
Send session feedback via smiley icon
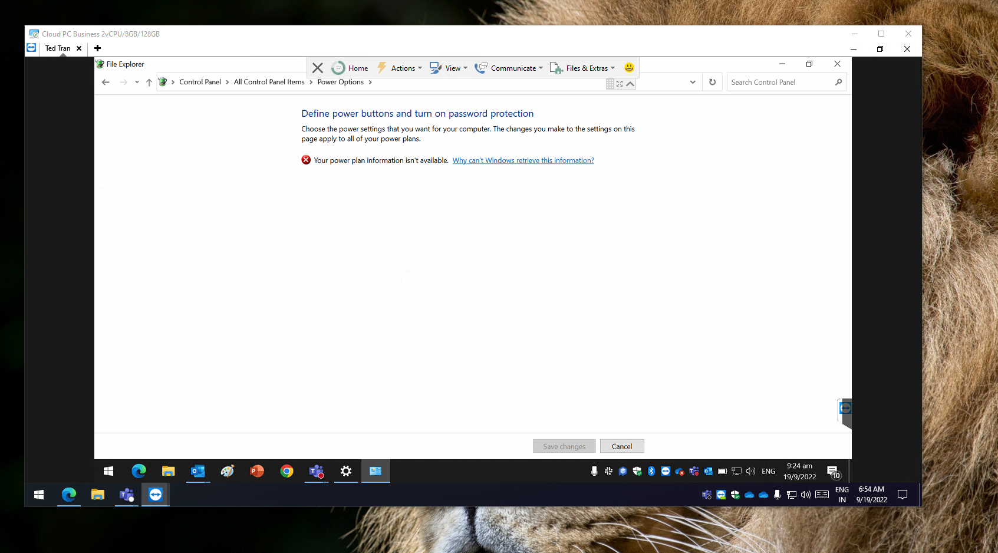pyautogui.click(x=628, y=67)
